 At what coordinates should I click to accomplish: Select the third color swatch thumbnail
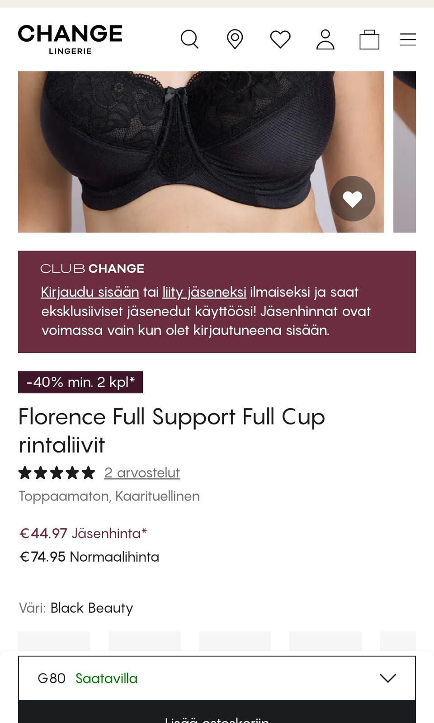235,641
